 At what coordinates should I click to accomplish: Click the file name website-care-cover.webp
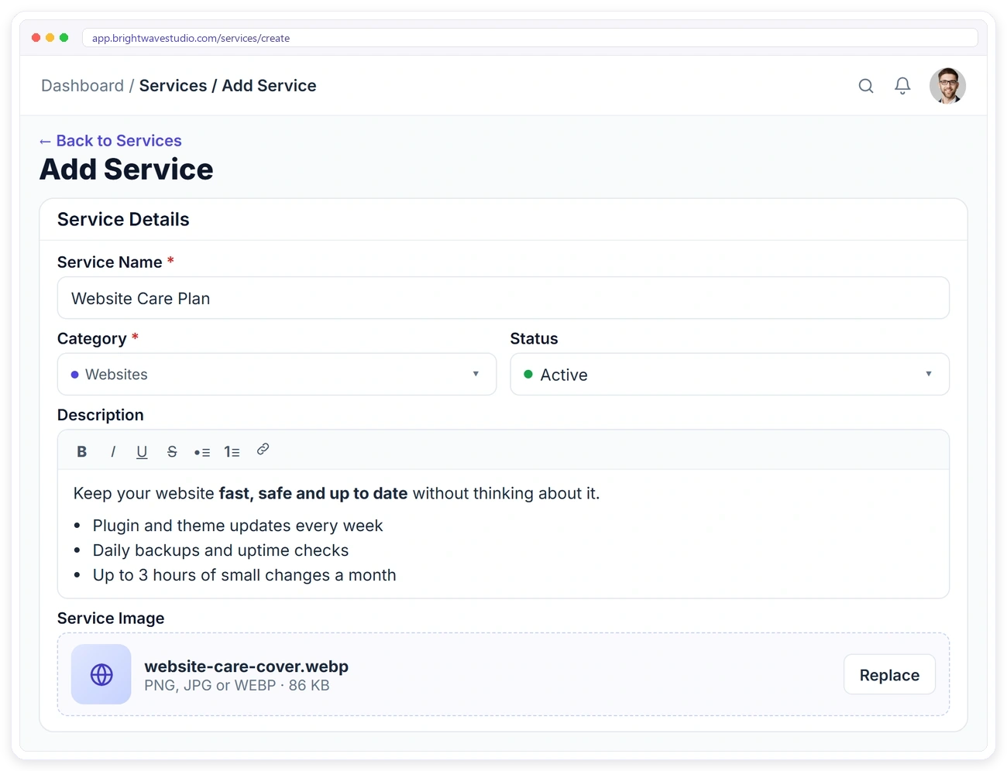click(x=246, y=666)
